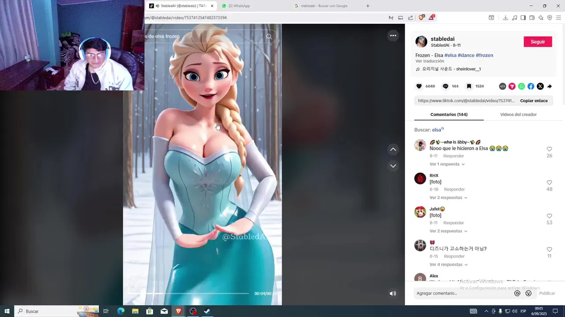
Task: Open Microsoft Edge from taskbar
Action: 121,311
